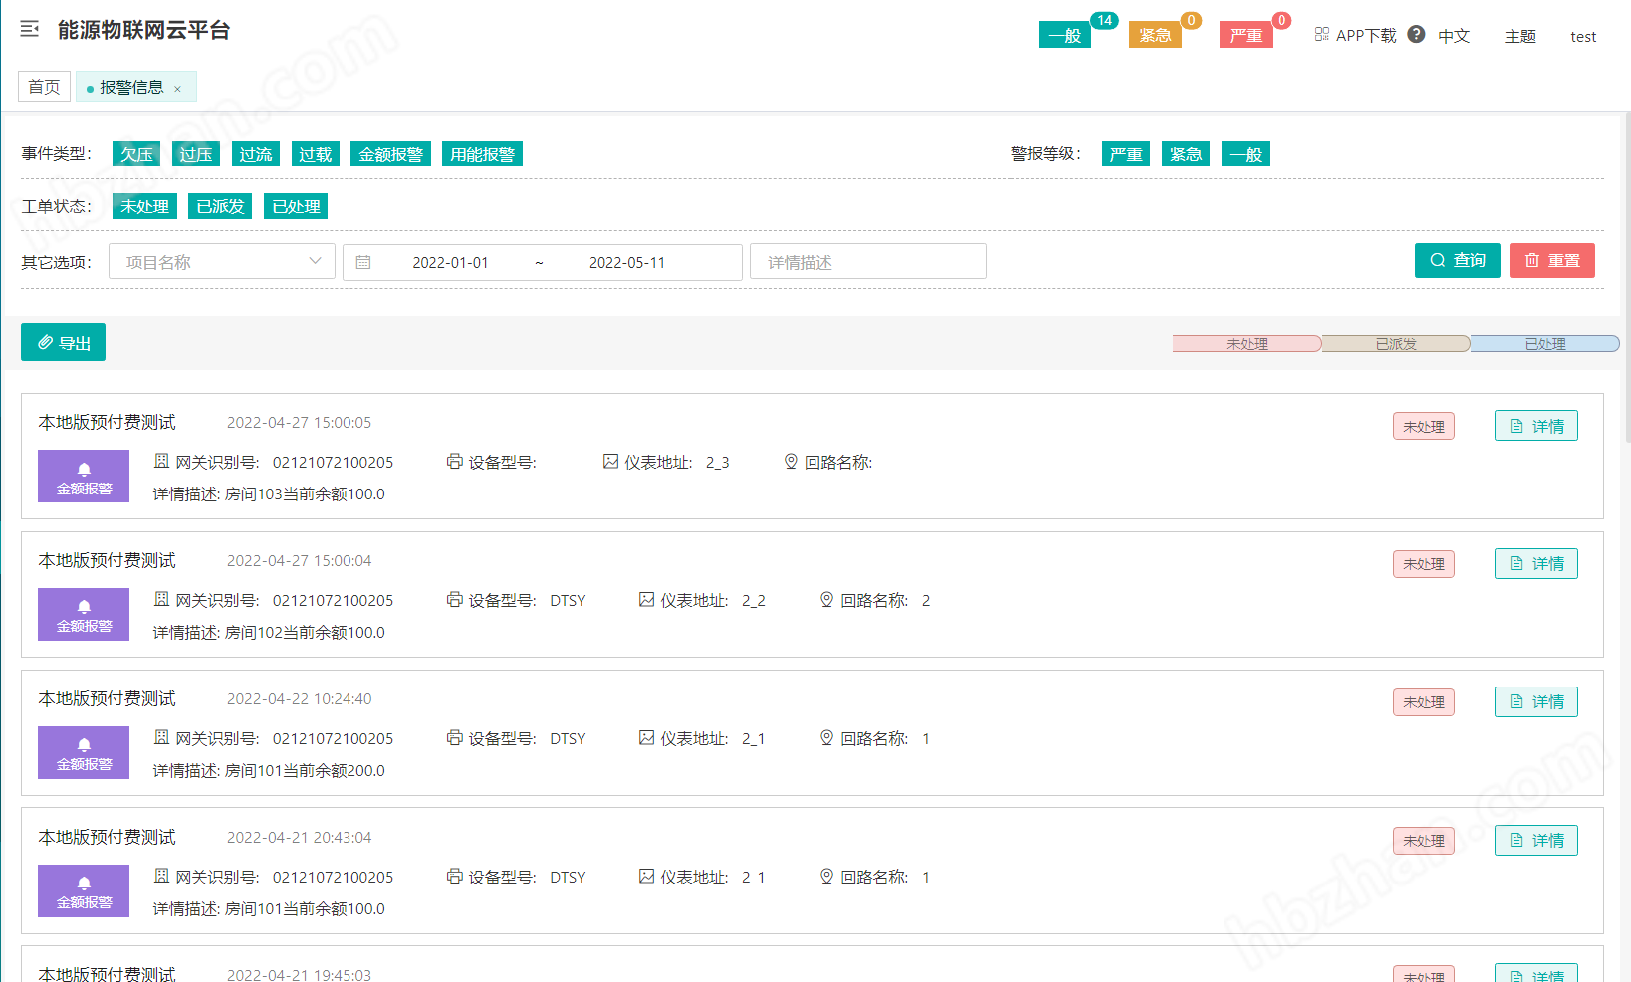Viewport: 1631px width, 982px height.
Task: Open the test user menu
Action: point(1582,36)
